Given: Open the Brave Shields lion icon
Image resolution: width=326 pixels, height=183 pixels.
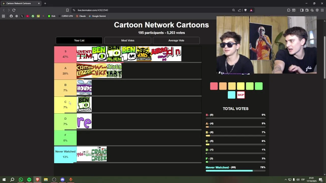Looking at the screenshot, I should click(x=246, y=10).
